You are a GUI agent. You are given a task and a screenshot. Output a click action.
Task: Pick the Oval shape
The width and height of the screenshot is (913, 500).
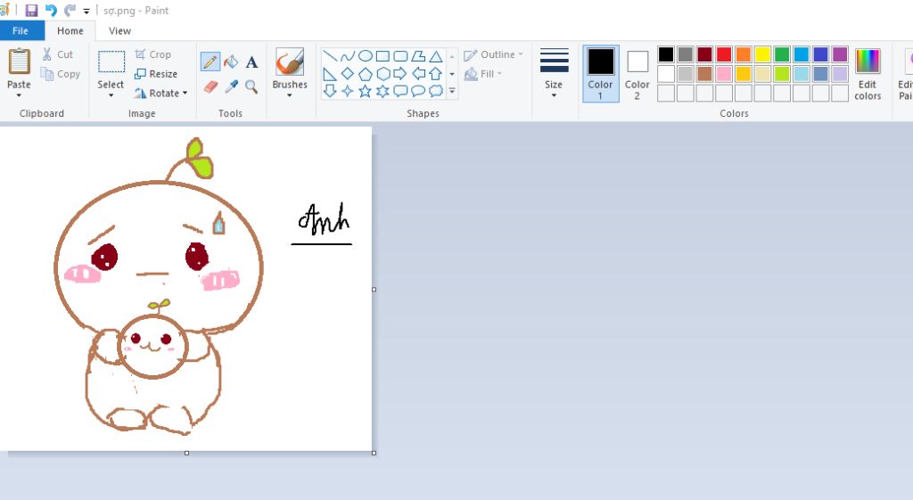(365, 56)
